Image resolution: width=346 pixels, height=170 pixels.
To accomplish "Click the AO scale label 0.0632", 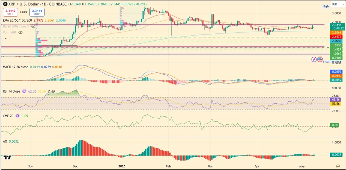I will [x=336, y=155].
